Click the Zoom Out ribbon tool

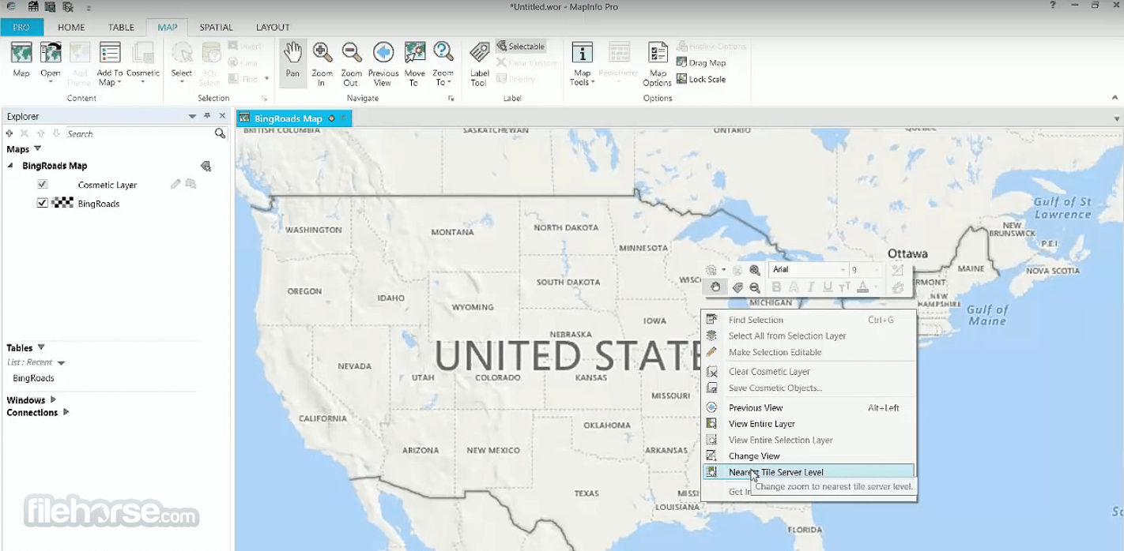coord(351,63)
